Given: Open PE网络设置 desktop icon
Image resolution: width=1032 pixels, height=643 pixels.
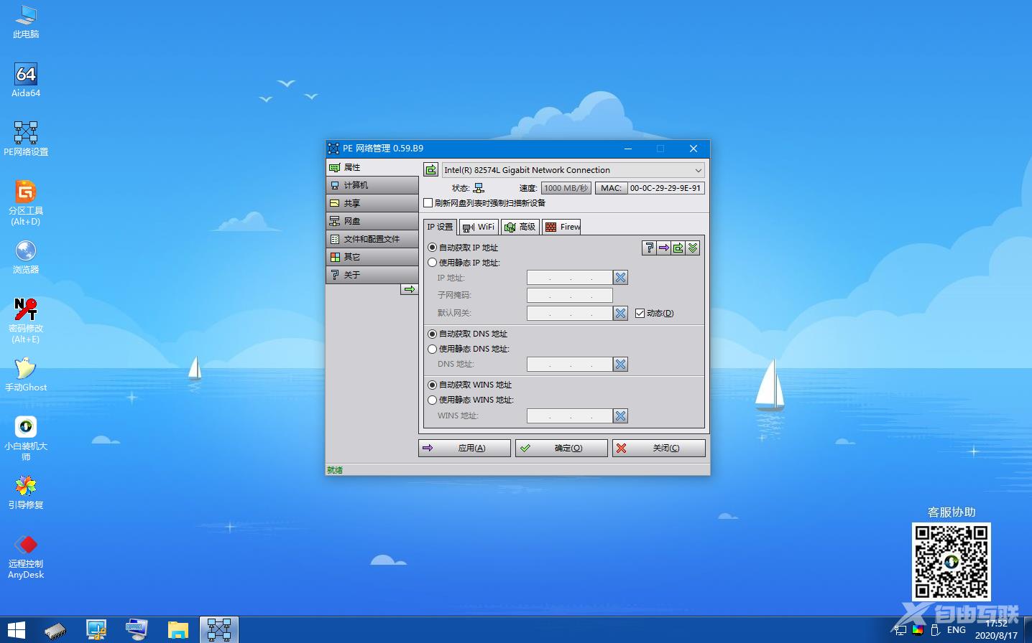Looking at the screenshot, I should [x=26, y=139].
